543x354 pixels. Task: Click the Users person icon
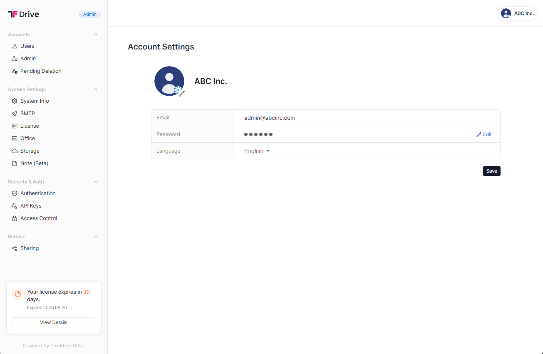pyautogui.click(x=15, y=46)
